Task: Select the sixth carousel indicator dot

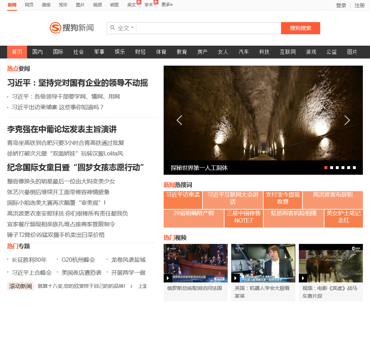Action: [x=354, y=168]
